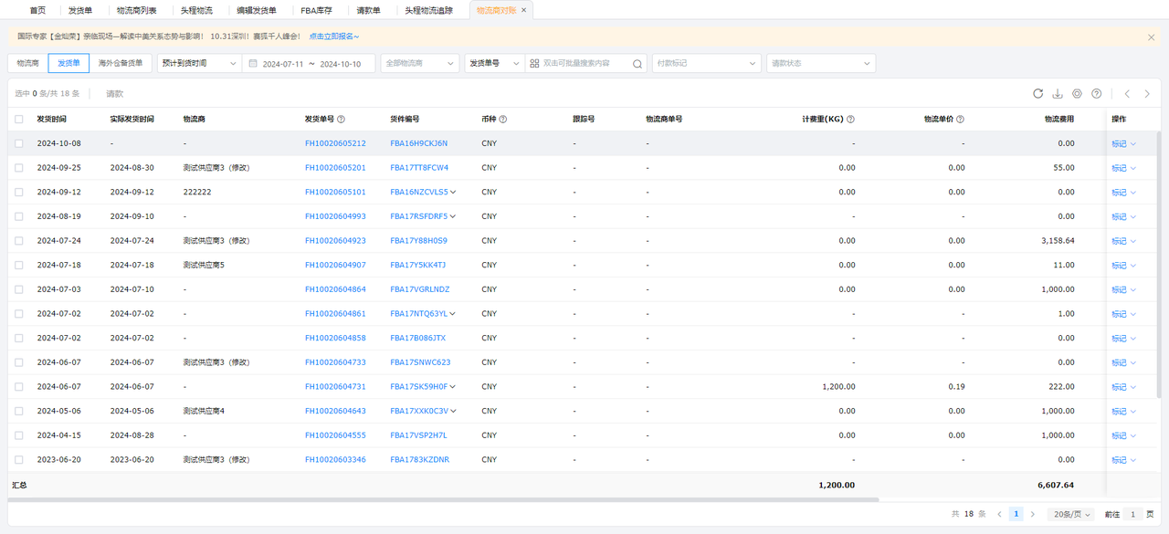Select the row dated 2024-07-24
The width and height of the screenshot is (1169, 534).
[18, 241]
